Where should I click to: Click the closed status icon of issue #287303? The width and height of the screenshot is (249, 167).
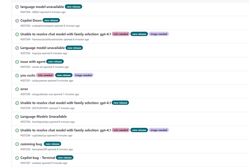pyautogui.click(x=17, y=48)
